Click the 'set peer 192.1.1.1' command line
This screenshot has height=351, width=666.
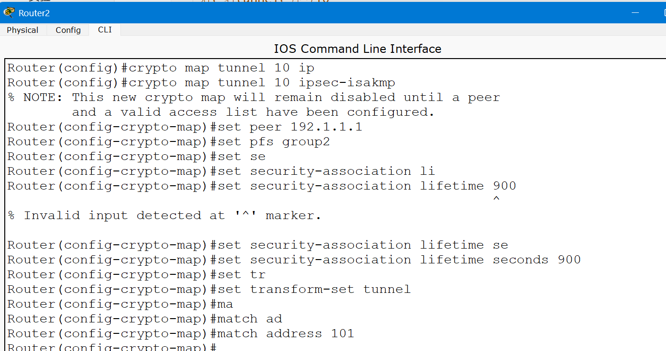click(x=185, y=127)
